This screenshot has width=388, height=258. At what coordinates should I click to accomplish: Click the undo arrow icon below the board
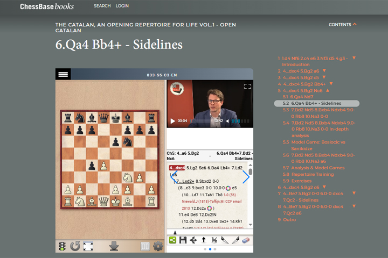[x=75, y=246]
